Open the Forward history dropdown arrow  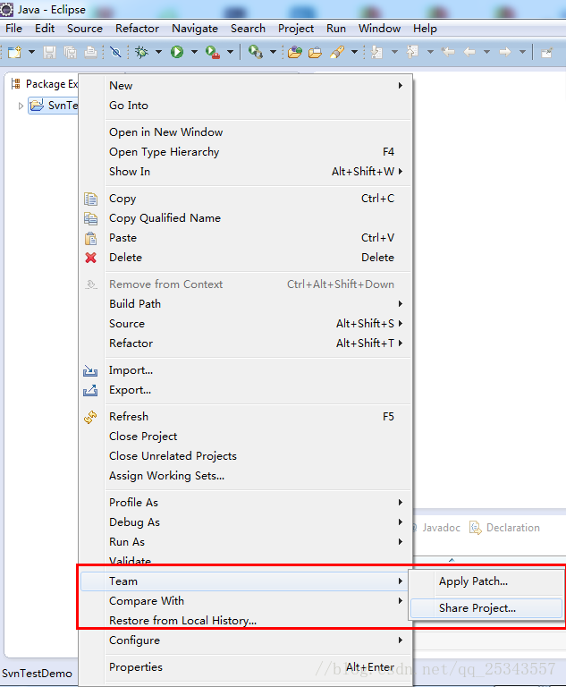tap(522, 52)
